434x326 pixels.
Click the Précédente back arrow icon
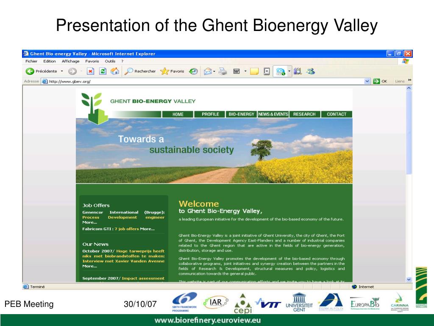pos(30,71)
